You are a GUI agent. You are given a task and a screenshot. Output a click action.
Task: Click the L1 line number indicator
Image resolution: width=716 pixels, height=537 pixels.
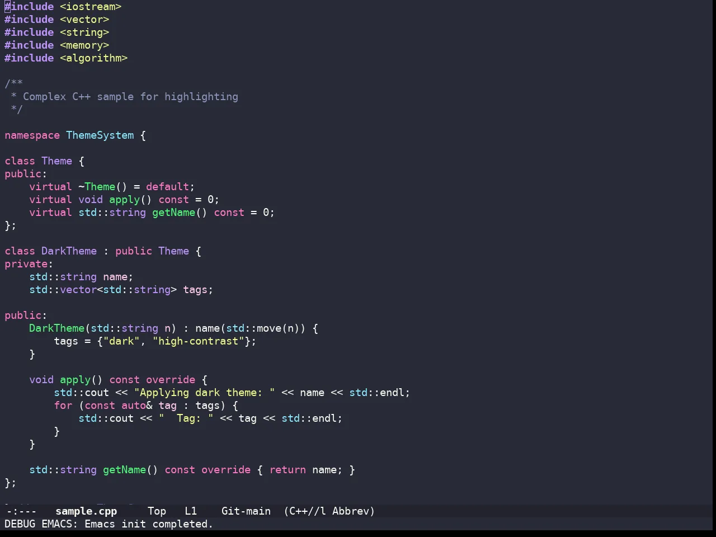click(x=191, y=511)
